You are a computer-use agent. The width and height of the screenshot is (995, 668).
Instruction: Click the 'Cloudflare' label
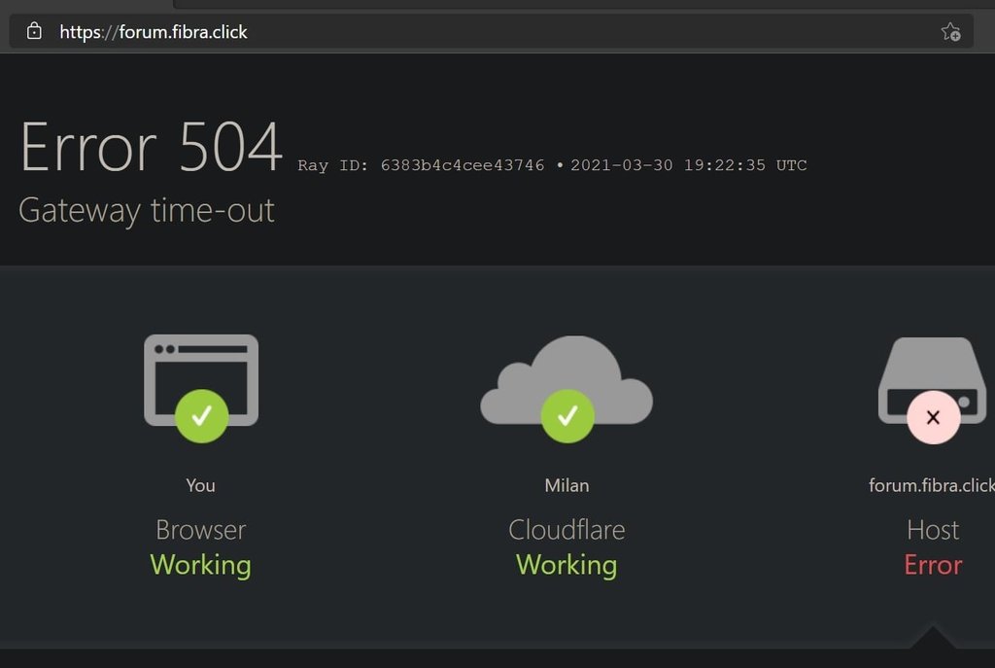[x=566, y=530]
